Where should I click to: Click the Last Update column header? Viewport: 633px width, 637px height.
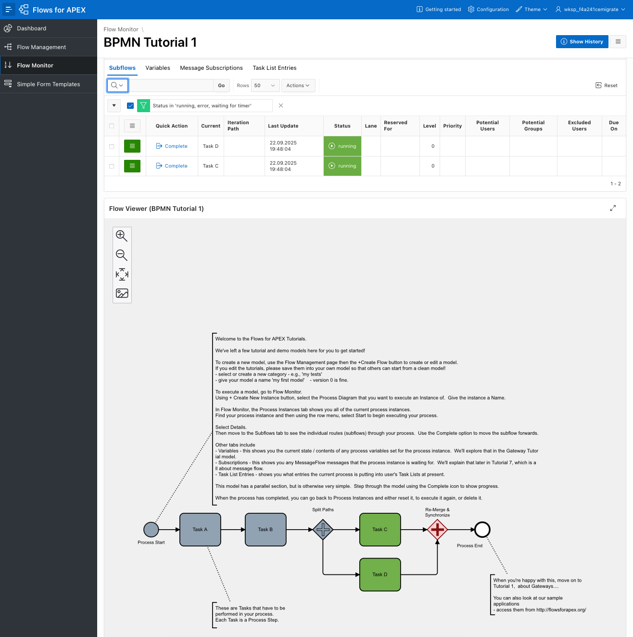click(x=283, y=126)
